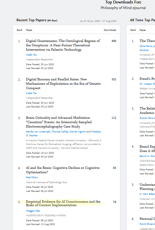155x230 pixels.
Task: Click author David Shoemaker in rank 6
Action: [147, 224]
